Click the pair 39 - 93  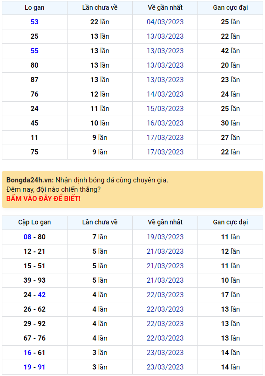tap(34, 280)
